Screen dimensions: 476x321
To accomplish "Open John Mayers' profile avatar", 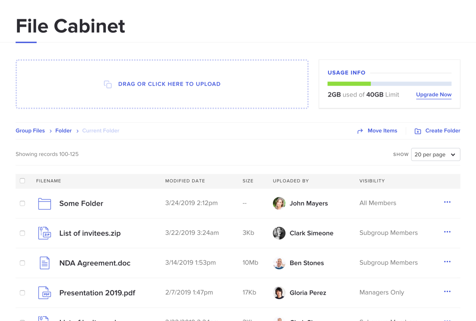I will click(279, 203).
